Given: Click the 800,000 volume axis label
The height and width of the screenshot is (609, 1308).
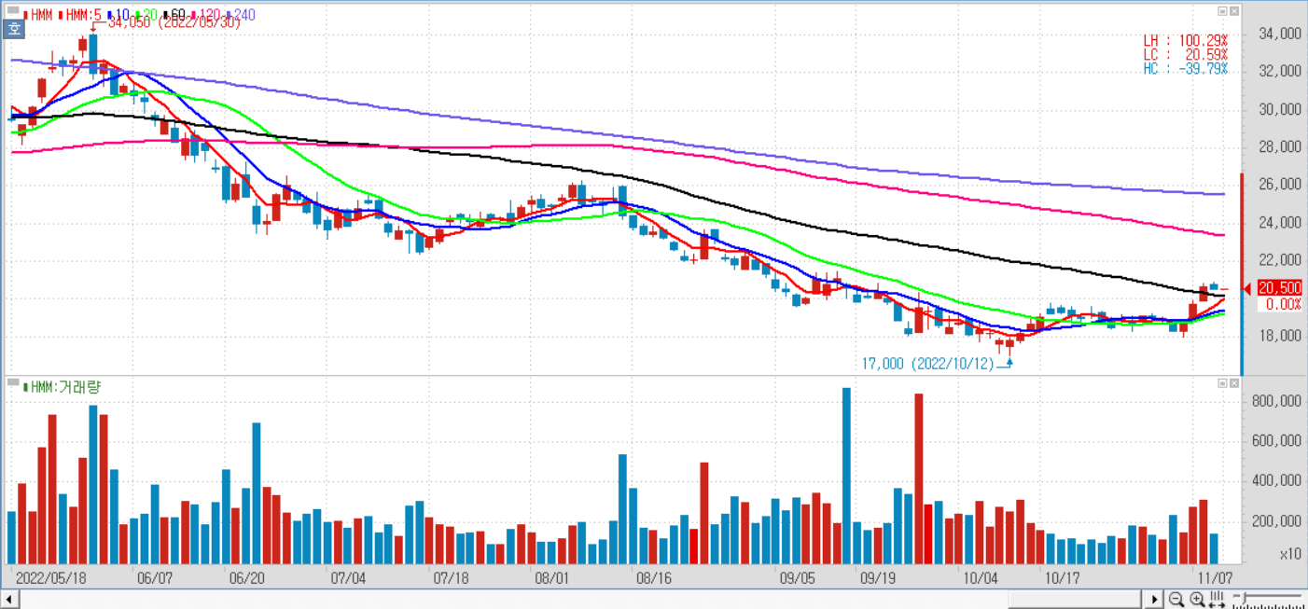Looking at the screenshot, I should click(1275, 401).
